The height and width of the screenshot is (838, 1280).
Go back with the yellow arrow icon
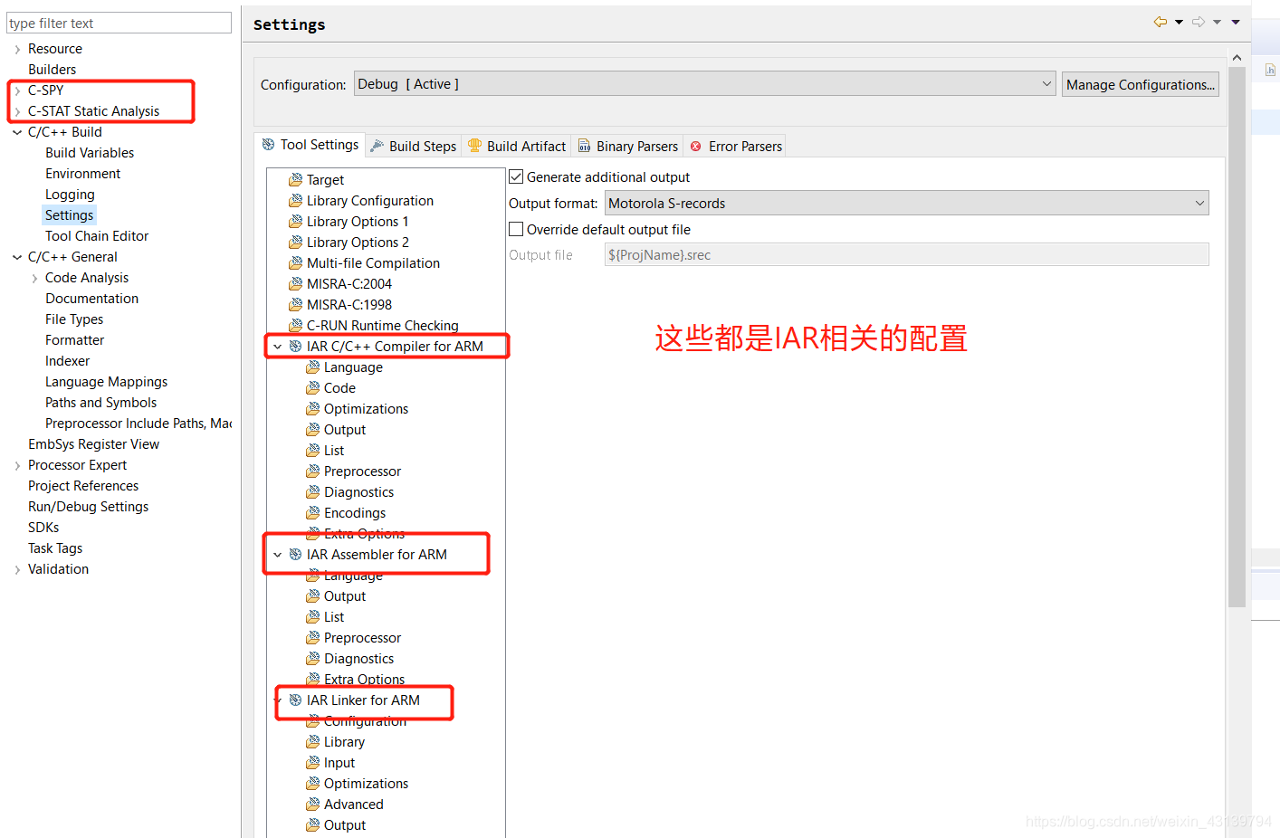[1161, 22]
